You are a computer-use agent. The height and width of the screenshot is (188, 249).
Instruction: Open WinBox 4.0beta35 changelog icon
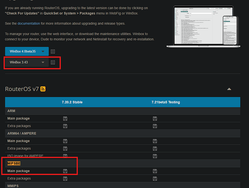click(53, 51)
